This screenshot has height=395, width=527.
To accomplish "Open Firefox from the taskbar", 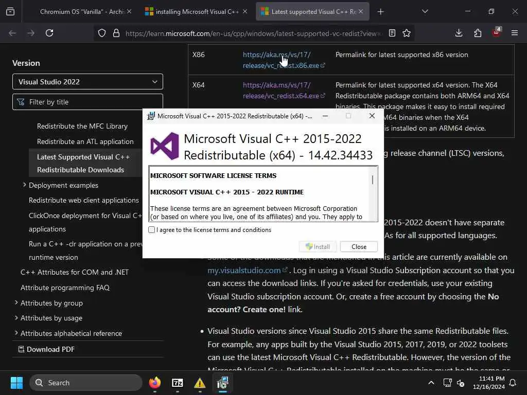I will pyautogui.click(x=155, y=383).
